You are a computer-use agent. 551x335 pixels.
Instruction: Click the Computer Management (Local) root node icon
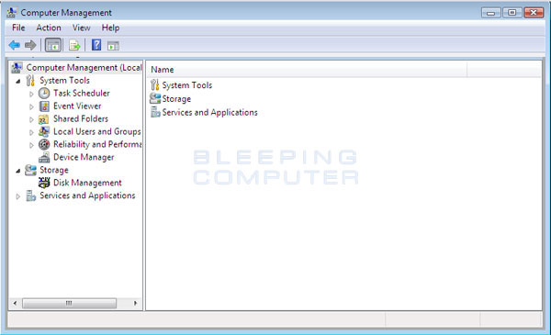tap(17, 67)
